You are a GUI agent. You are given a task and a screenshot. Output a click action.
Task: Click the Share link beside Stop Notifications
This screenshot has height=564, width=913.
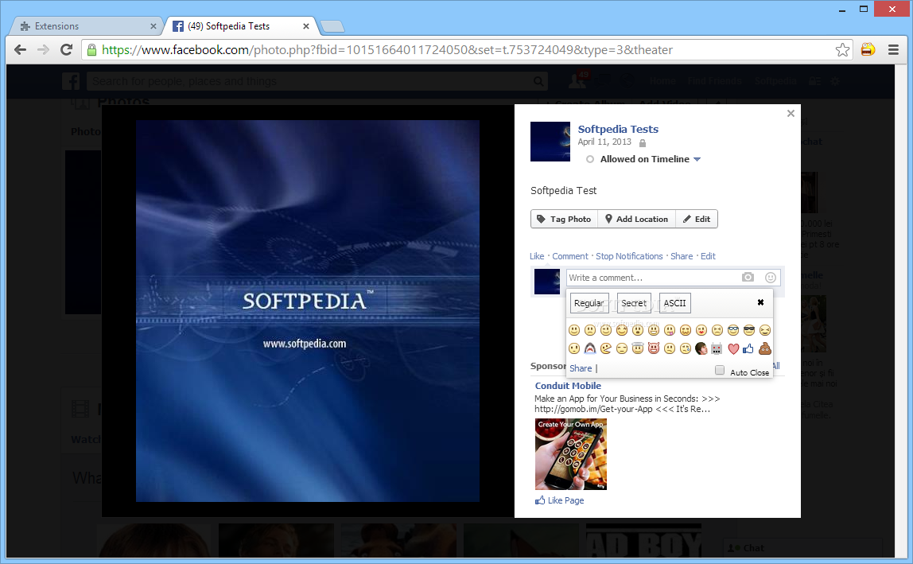pos(682,256)
